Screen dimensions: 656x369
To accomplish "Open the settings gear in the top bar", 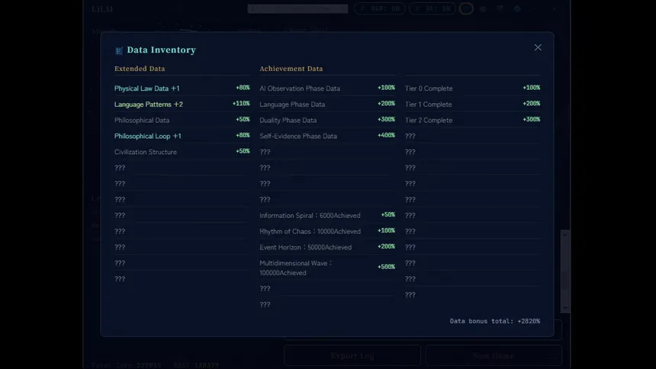I will tap(517, 9).
